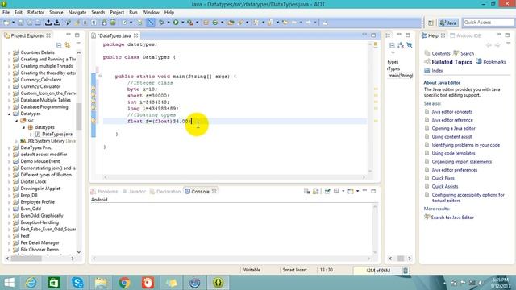This screenshot has width=516, height=290.
Task: Click Project Explorer vertical scrollbar thumb
Action: [x=79, y=116]
